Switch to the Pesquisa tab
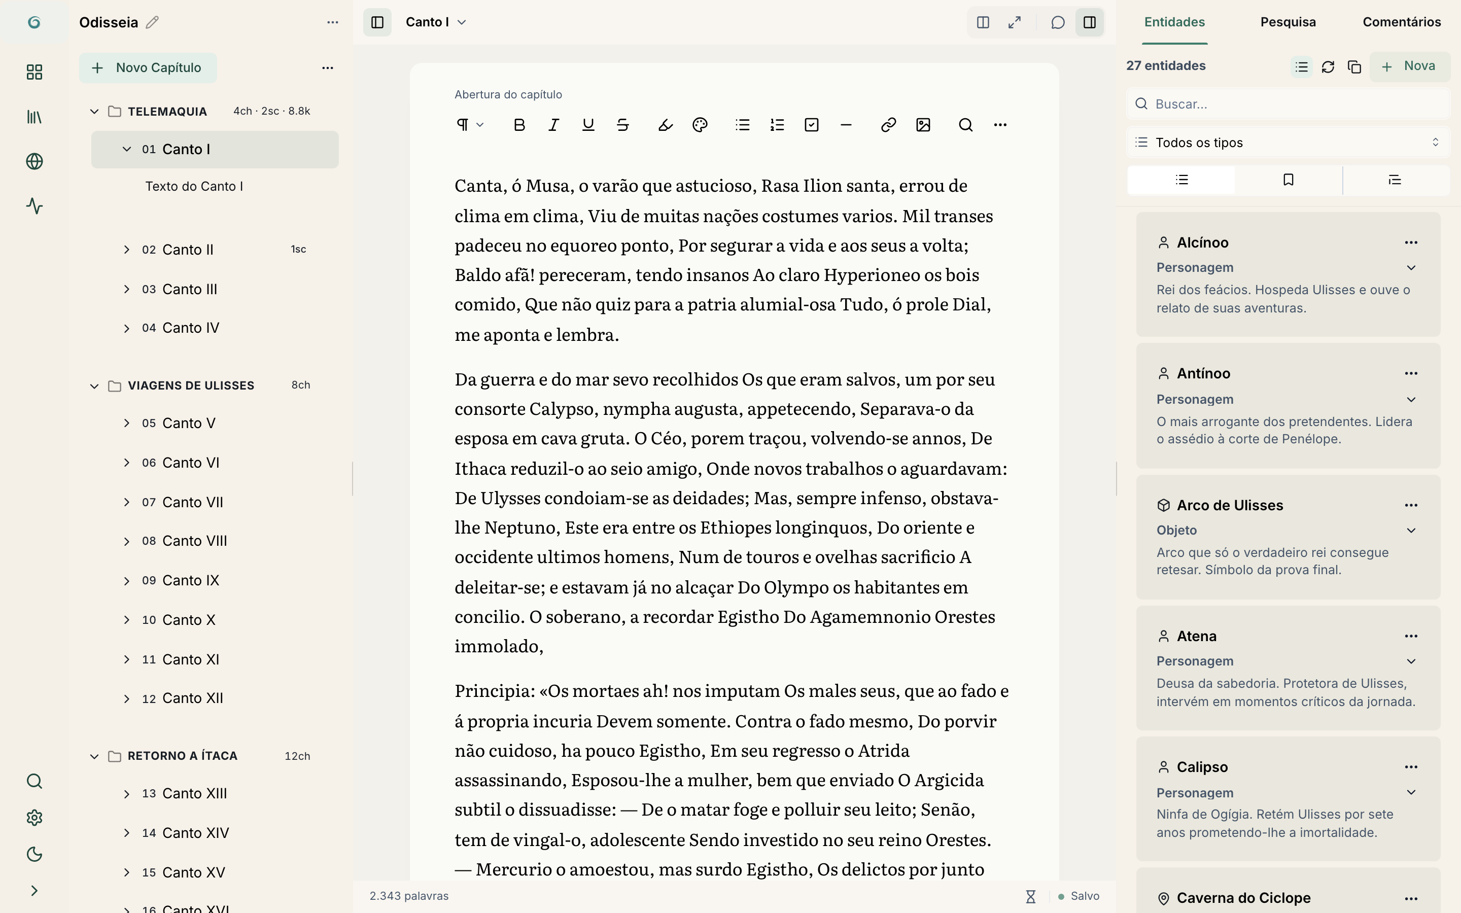 [1288, 22]
